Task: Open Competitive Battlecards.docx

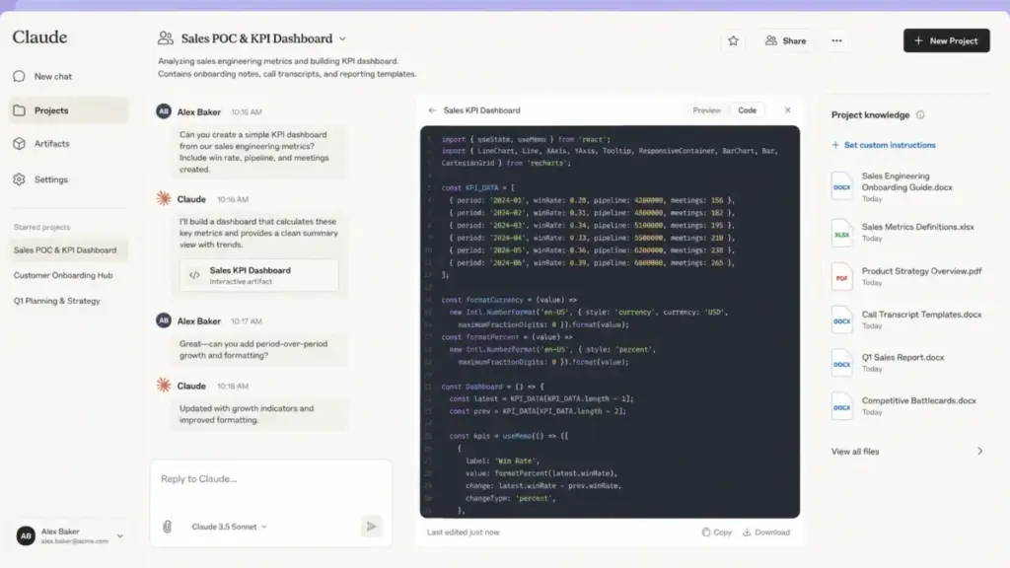Action: 907,406
